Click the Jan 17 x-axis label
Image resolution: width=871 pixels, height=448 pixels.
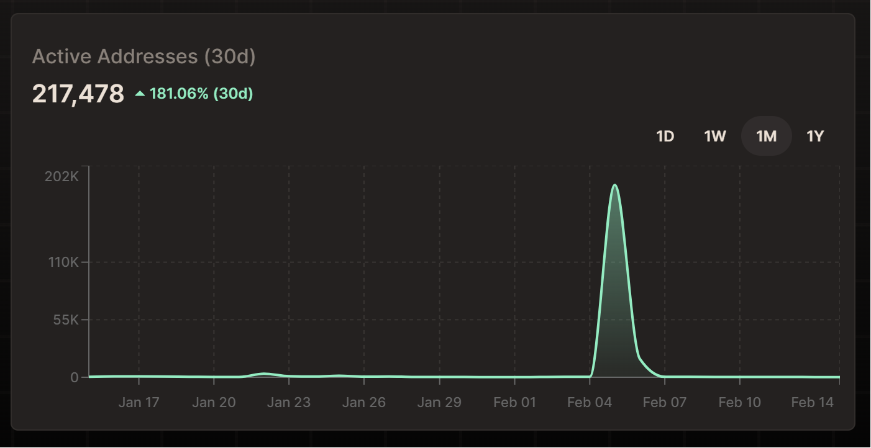click(x=139, y=402)
